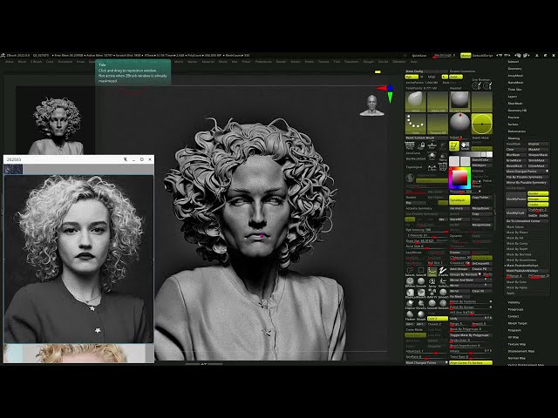Viewport: 558px width, 418px height.
Task: Adjust the Rgb Intensity slider
Action: coord(426,230)
